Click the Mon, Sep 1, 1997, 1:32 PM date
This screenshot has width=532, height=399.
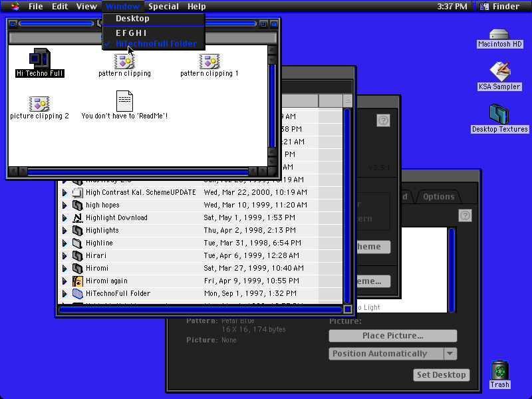pos(250,293)
